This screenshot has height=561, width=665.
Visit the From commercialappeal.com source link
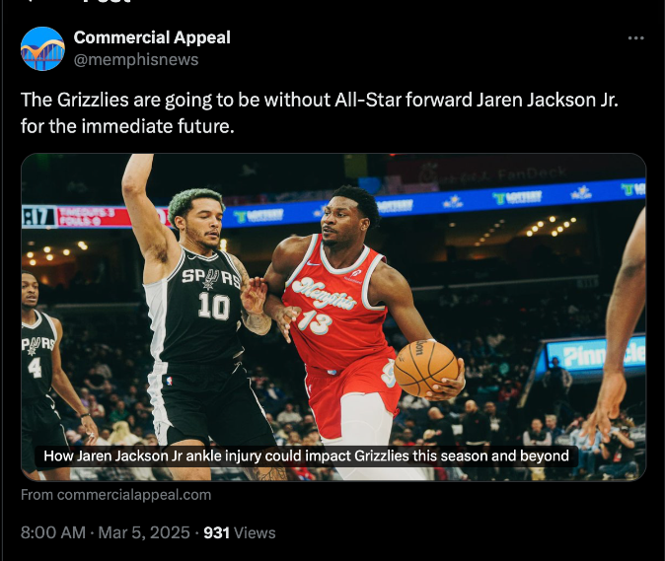coord(115,495)
